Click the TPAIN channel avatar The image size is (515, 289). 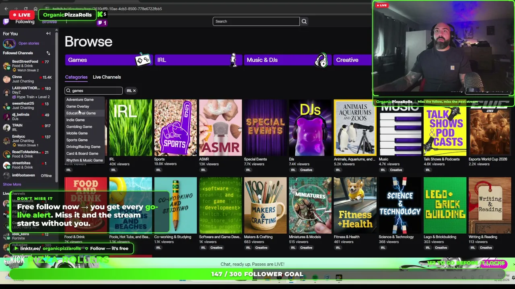[x=6, y=128]
